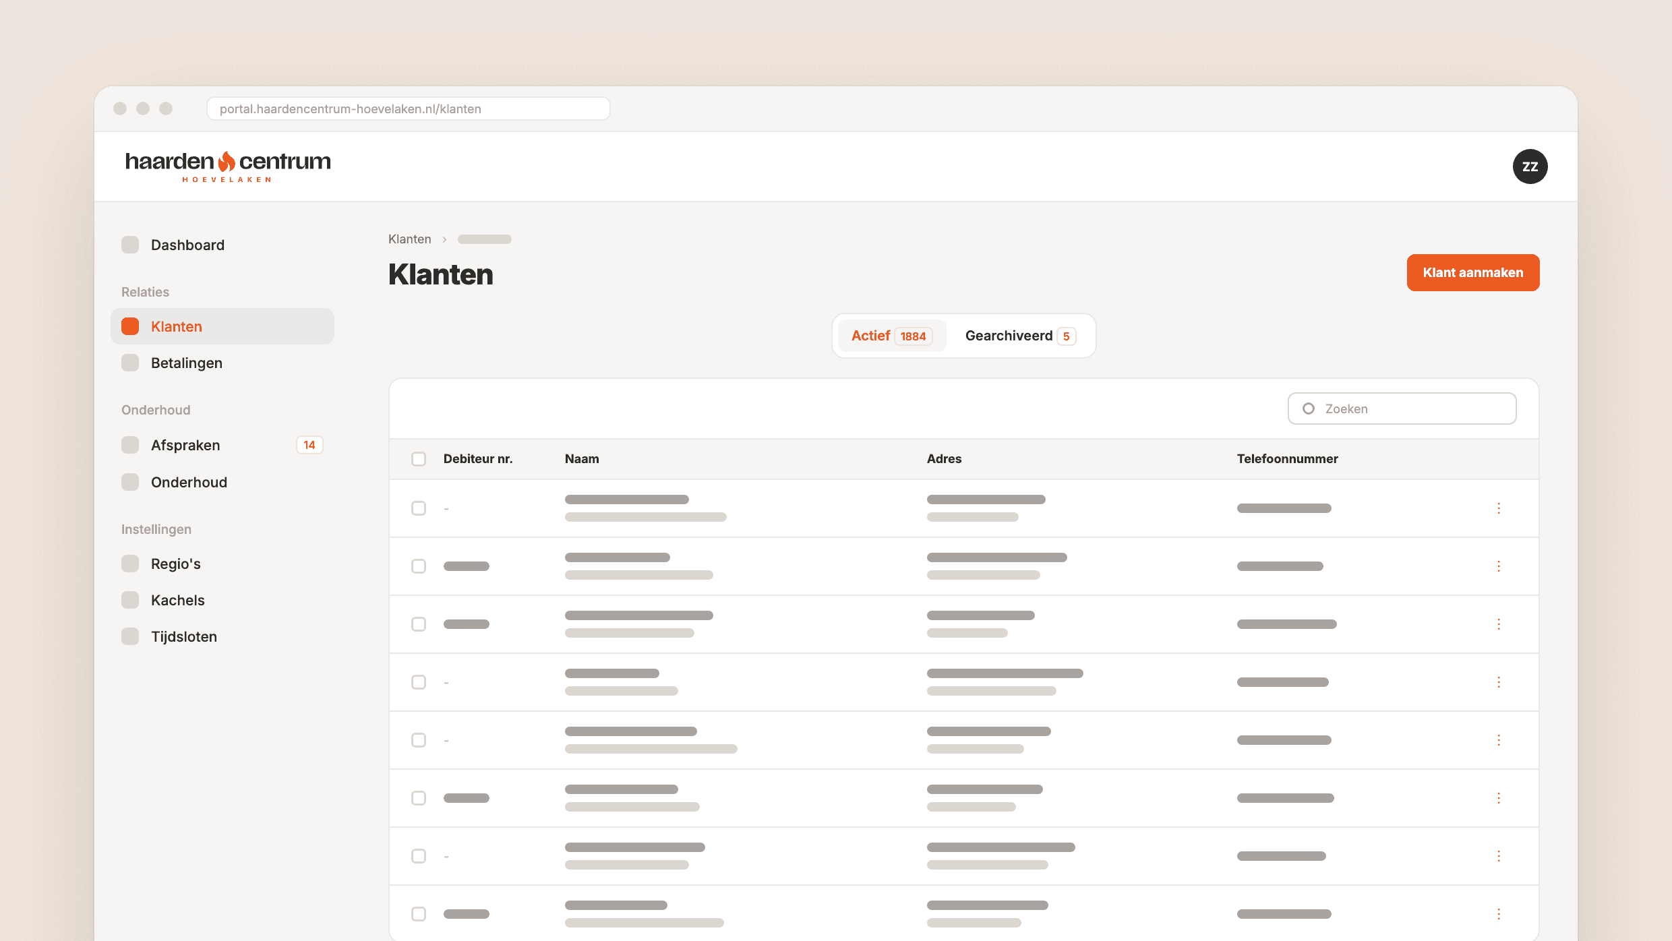The image size is (1672, 941).
Task: Click the Regio's sidebar icon
Action: [x=130, y=564]
